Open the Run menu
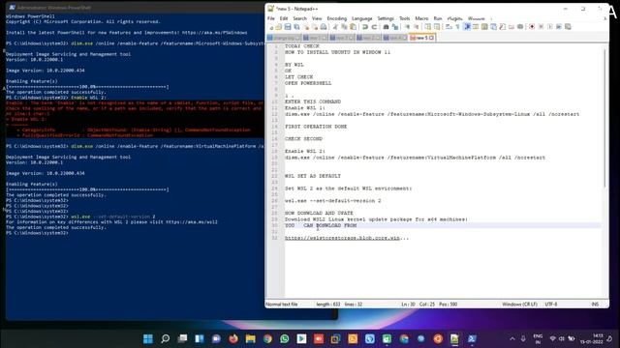 coord(438,18)
